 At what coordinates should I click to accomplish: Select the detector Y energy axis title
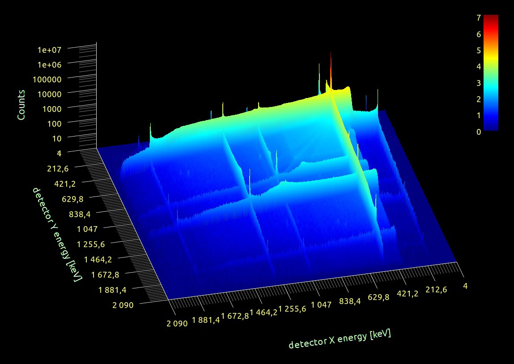click(56, 235)
